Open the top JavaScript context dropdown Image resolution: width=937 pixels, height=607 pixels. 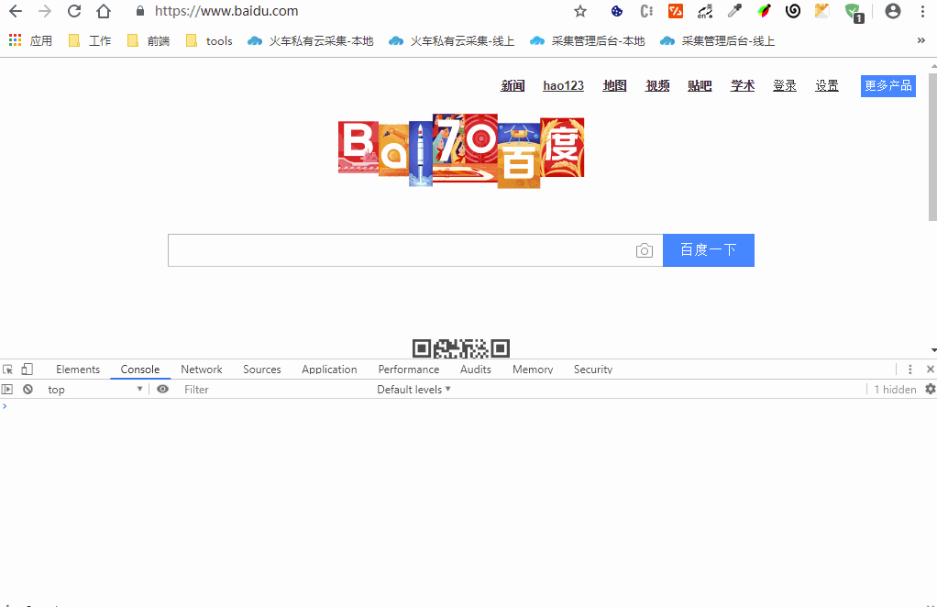tap(94, 389)
